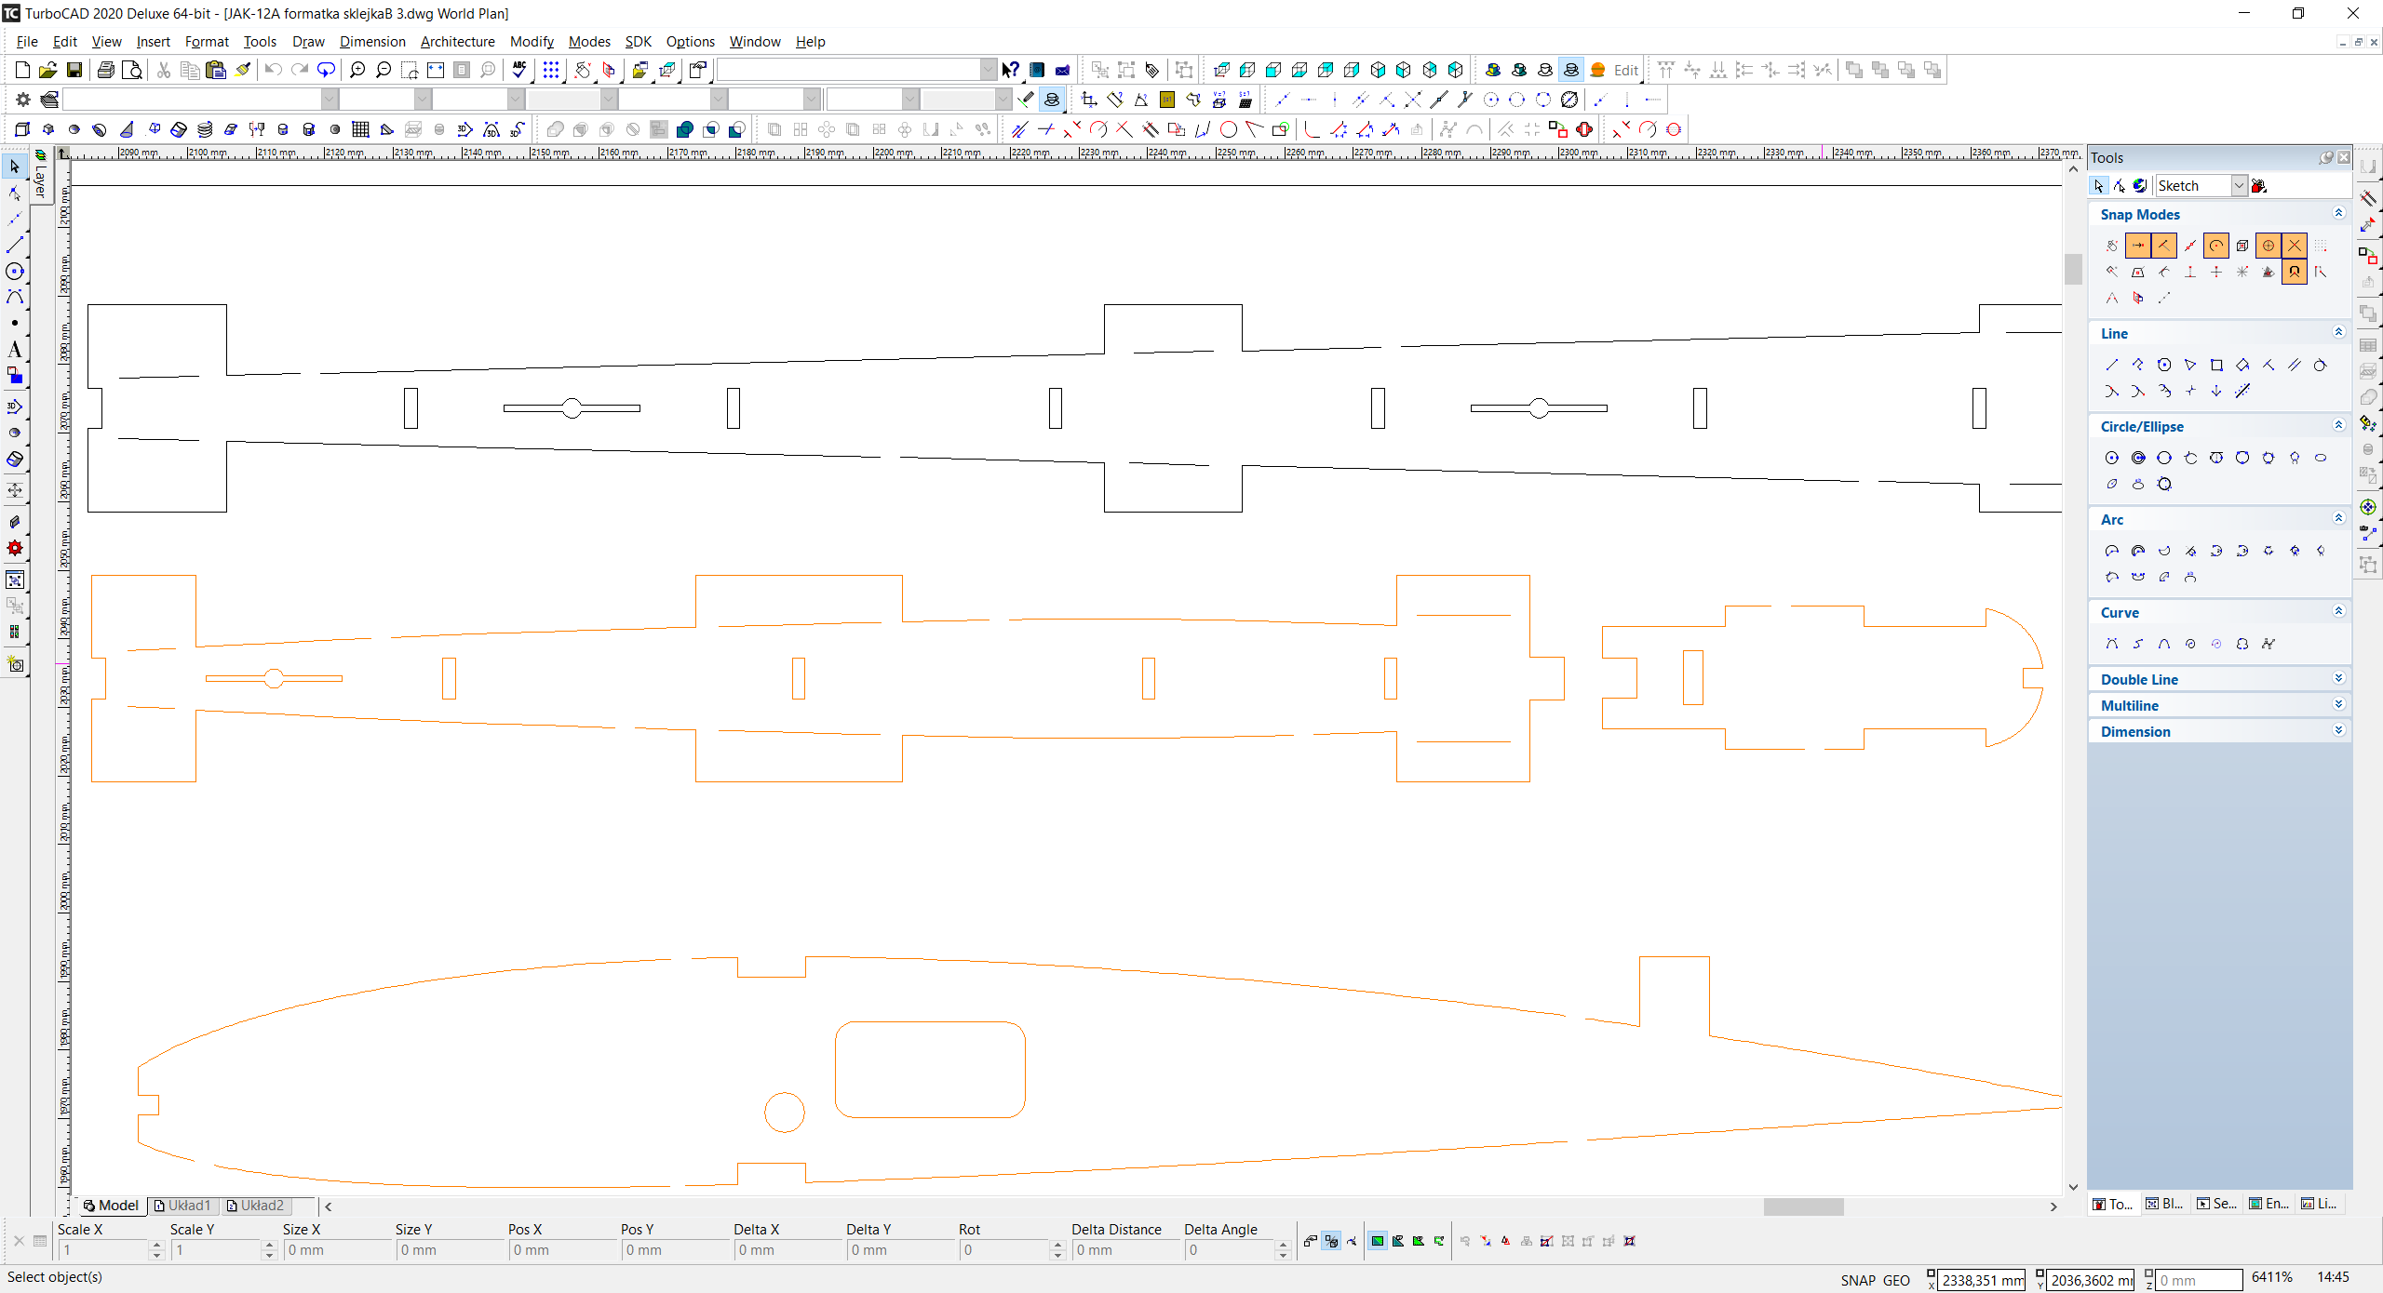
Task: Toggle the Intersection snap mode
Action: [x=2295, y=246]
